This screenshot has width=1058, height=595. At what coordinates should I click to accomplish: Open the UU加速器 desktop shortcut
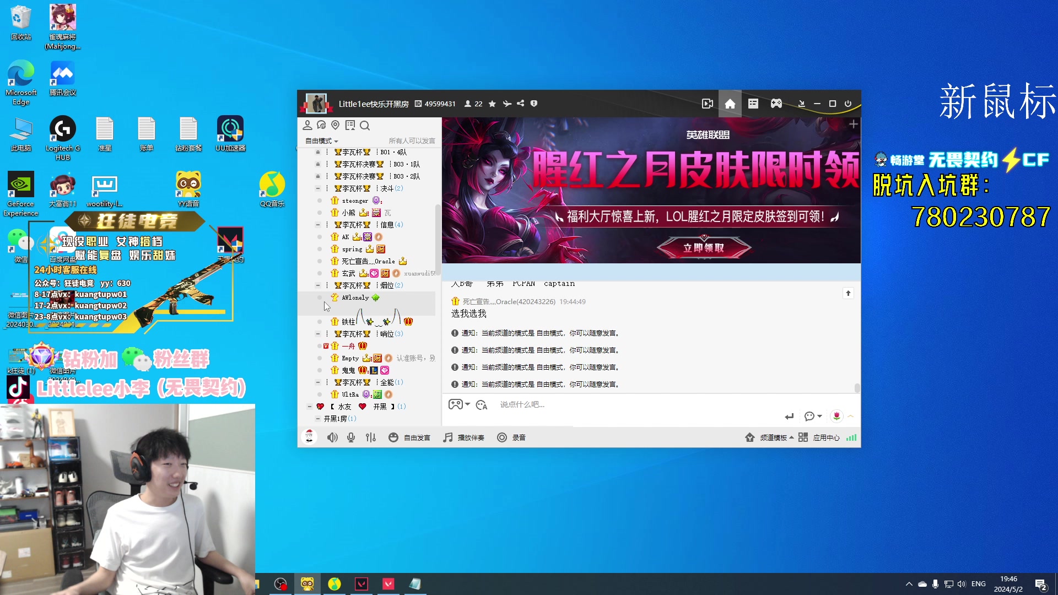point(230,134)
